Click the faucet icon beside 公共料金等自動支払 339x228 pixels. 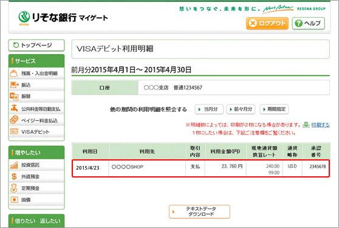[14, 108]
